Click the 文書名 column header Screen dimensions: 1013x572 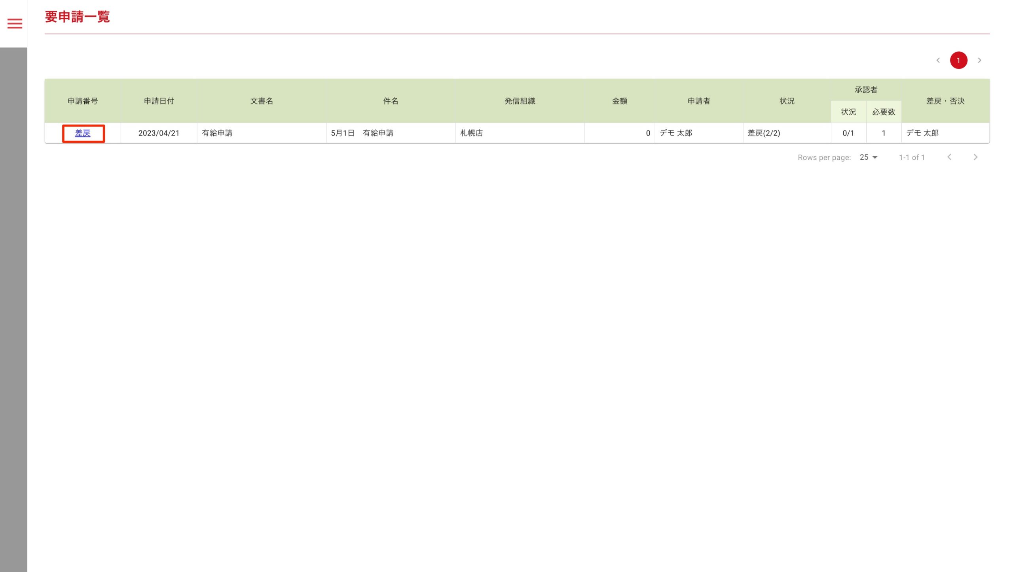(x=262, y=101)
